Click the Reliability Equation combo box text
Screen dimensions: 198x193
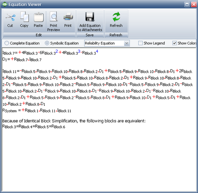[x=104, y=43]
